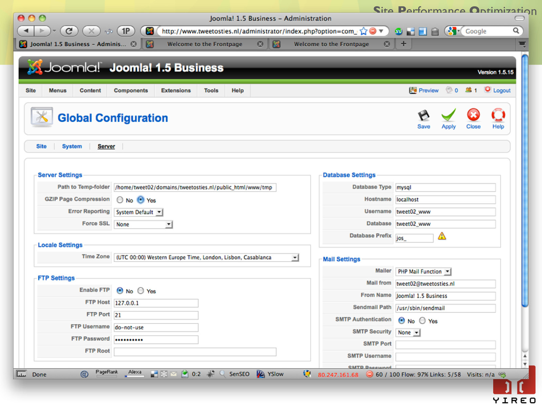Click the browser Back arrow button
Image resolution: width=542 pixels, height=407 pixels.
[25, 31]
